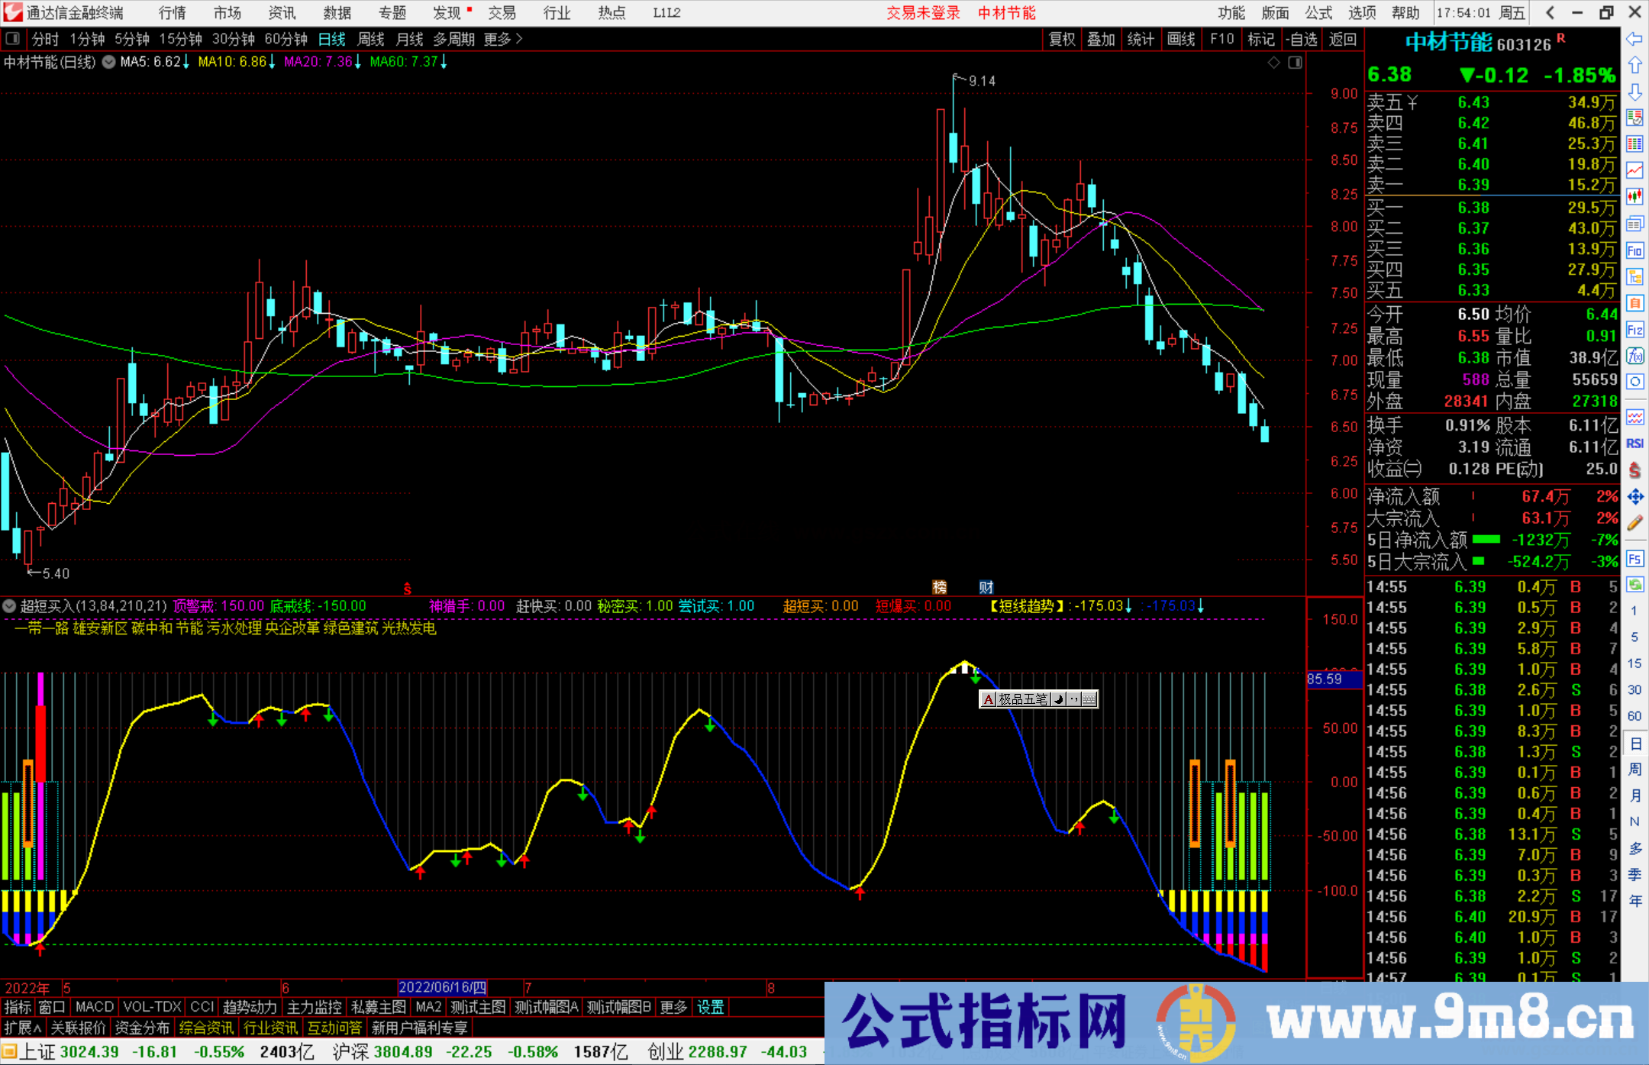The height and width of the screenshot is (1065, 1649).
Task: Open the 资金分布 tab at bottom
Action: (143, 1028)
